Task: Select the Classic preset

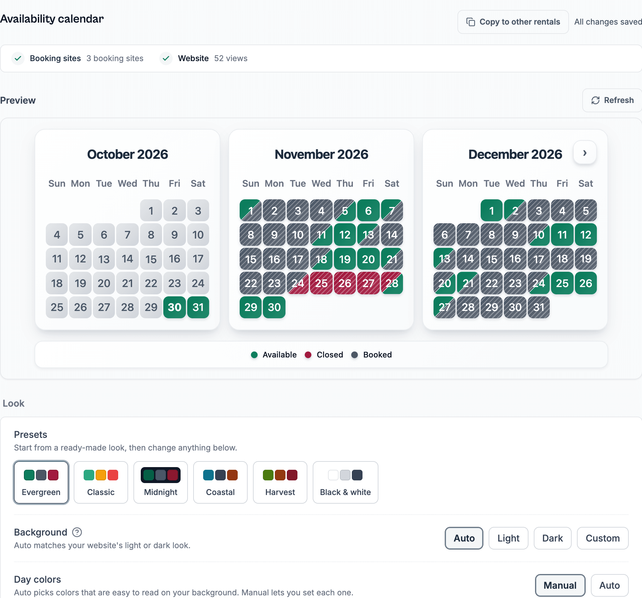Action: pyautogui.click(x=101, y=482)
